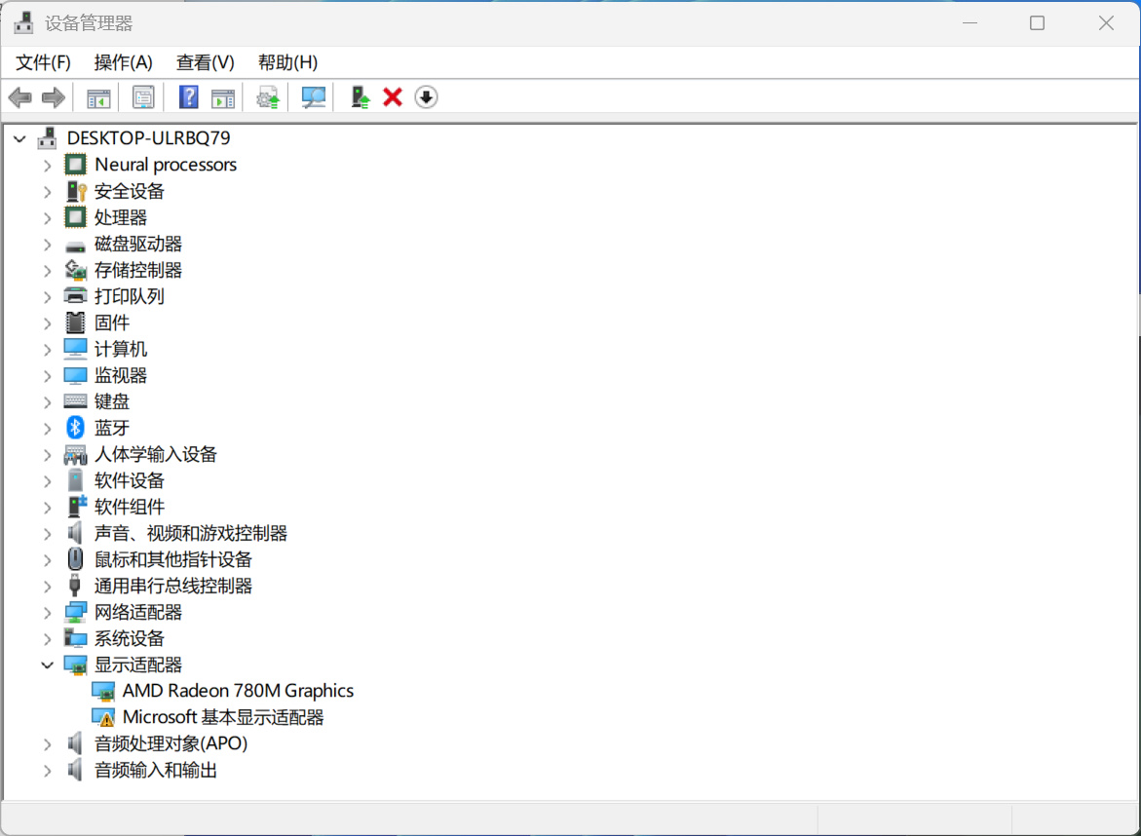Click the Add driver green arrow icon

[361, 97]
